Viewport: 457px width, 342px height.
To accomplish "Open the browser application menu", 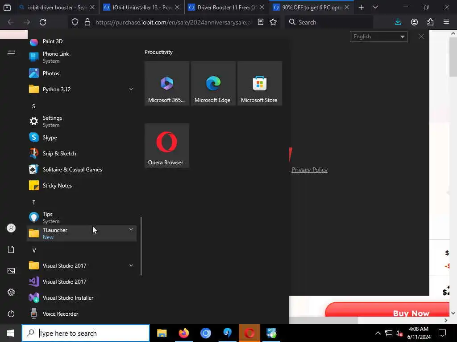I will pyautogui.click(x=446, y=22).
